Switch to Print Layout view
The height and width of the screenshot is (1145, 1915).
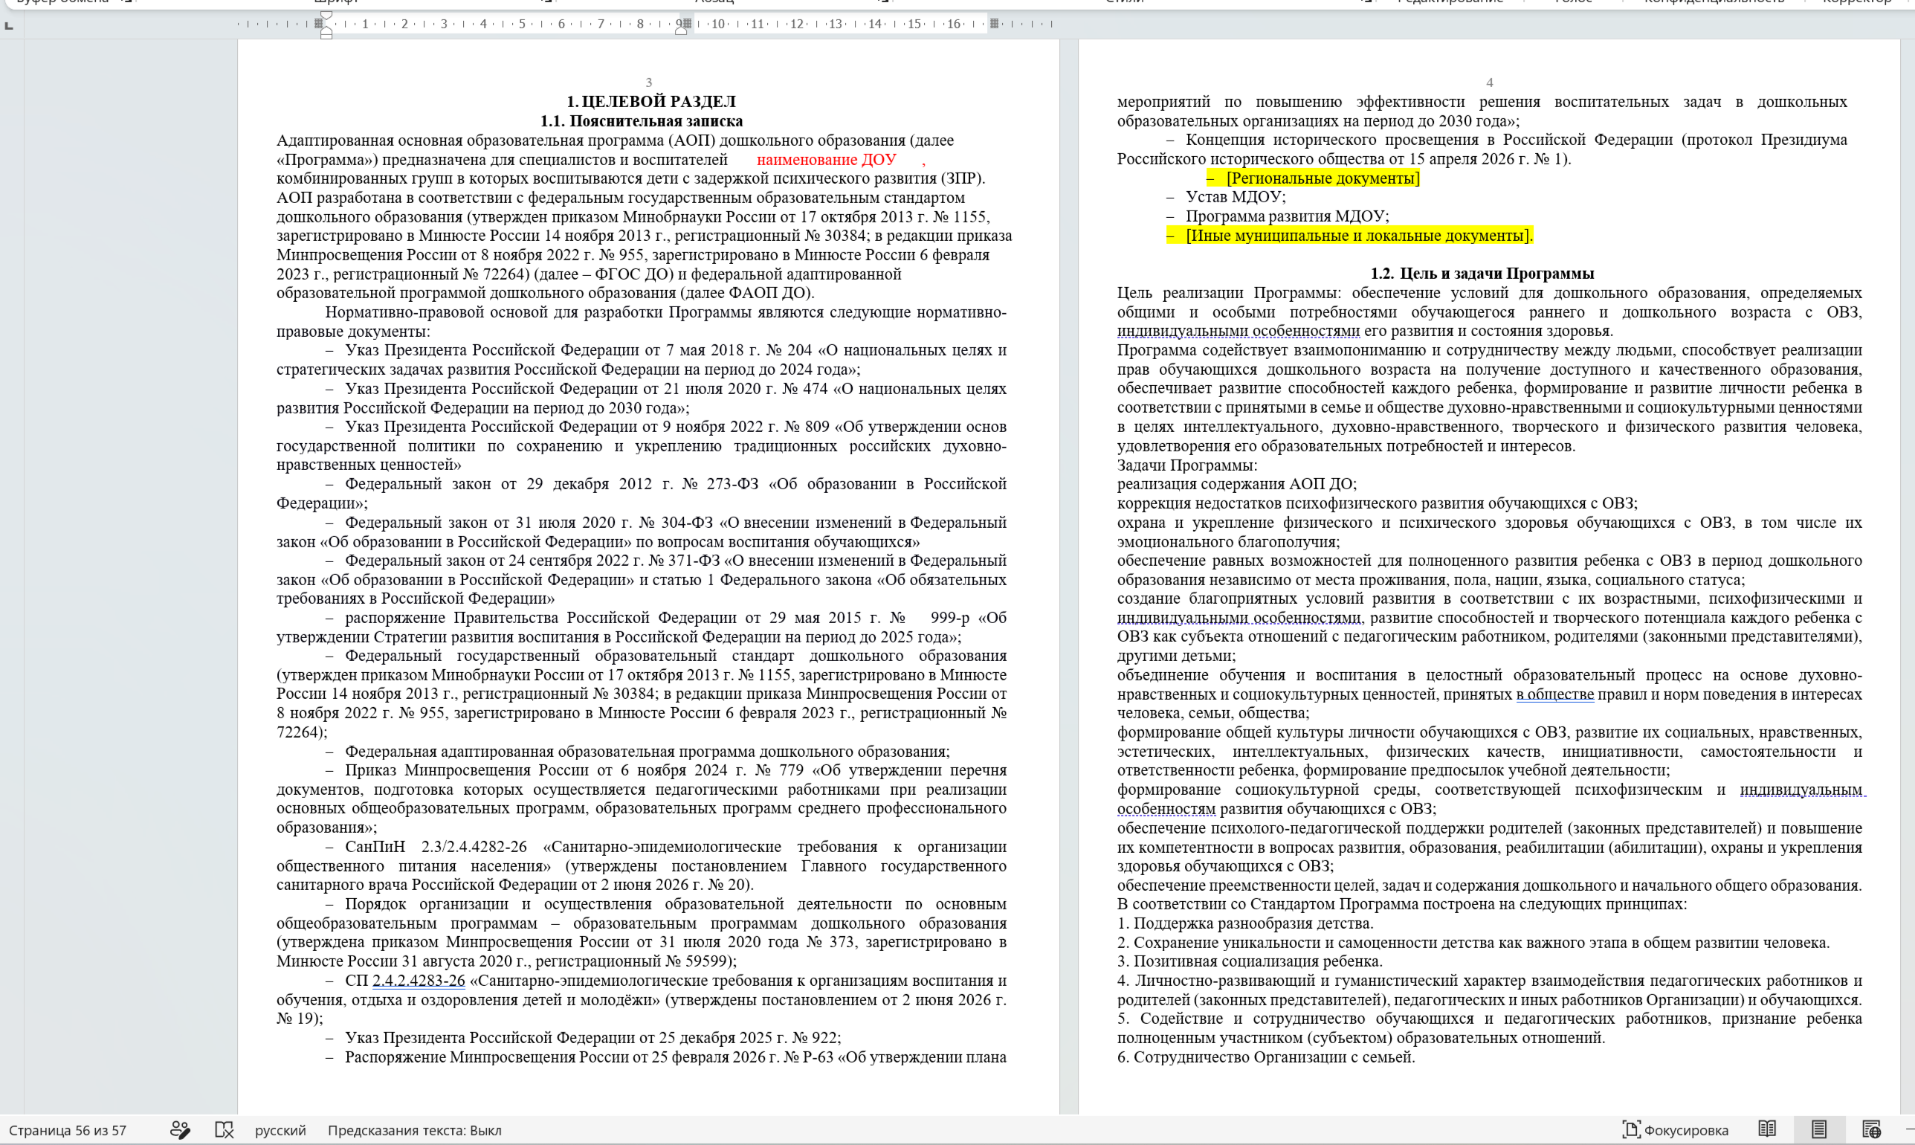[x=1818, y=1129]
